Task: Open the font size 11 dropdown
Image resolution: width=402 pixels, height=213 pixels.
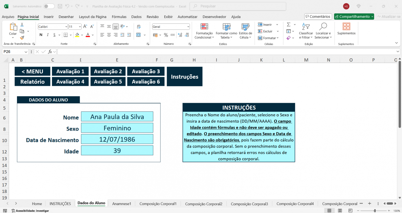Action: pos(80,27)
